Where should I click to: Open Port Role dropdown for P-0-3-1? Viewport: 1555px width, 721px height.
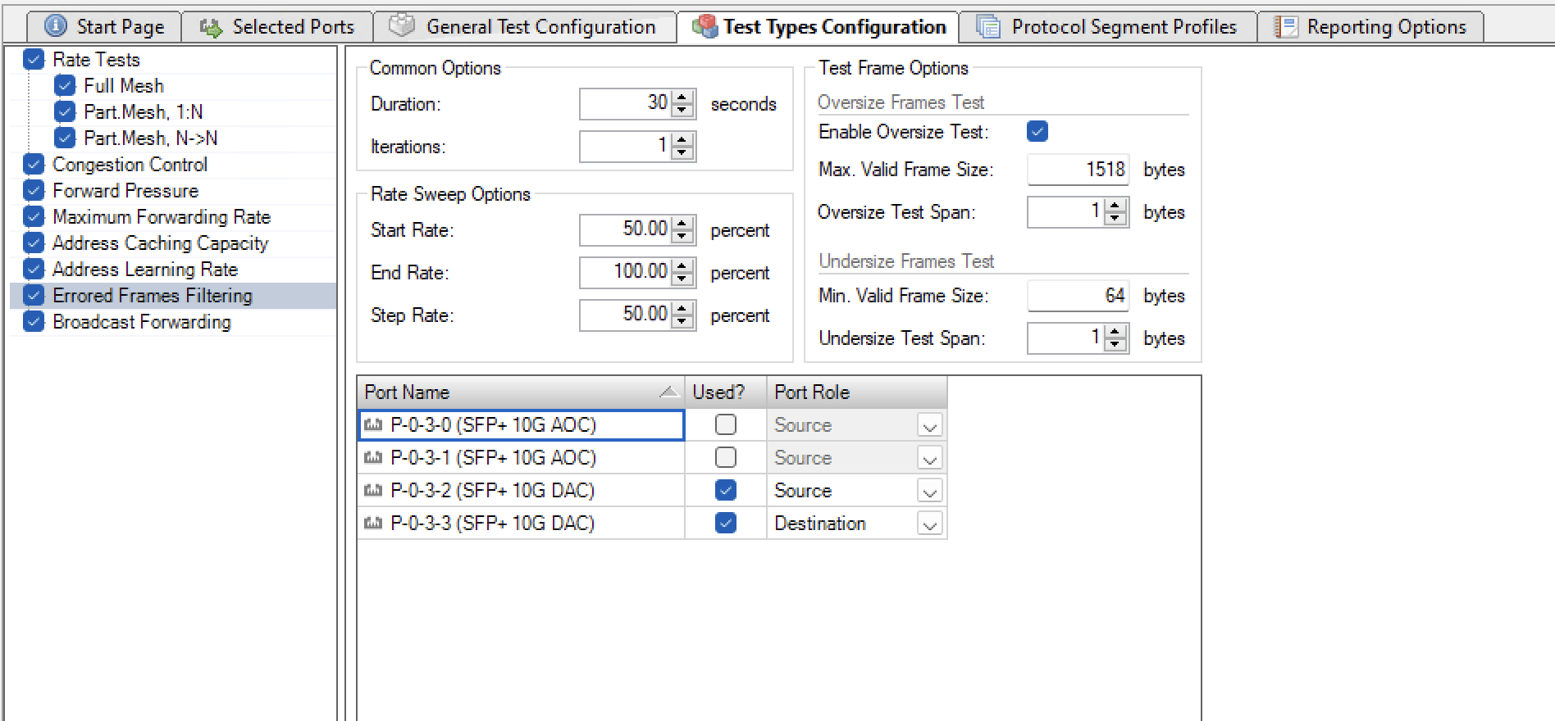pyautogui.click(x=929, y=459)
